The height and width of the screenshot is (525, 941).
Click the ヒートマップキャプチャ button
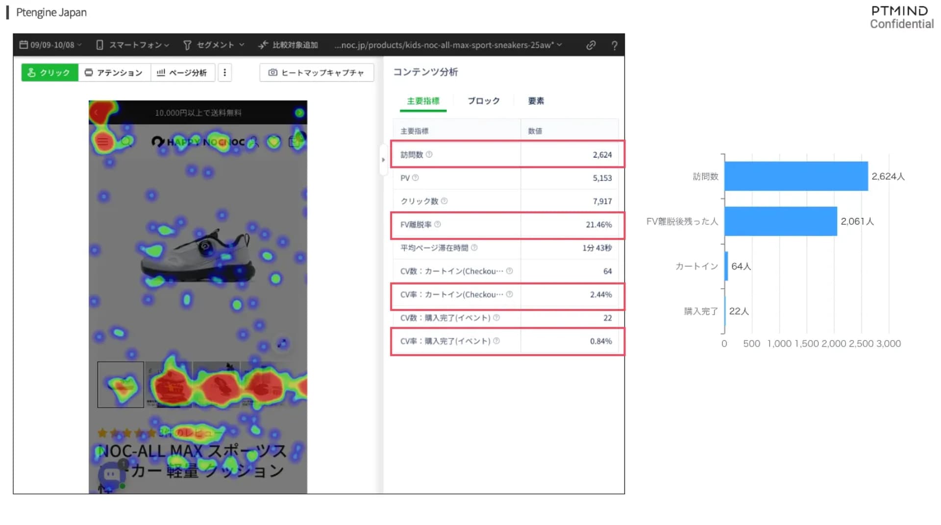(316, 72)
